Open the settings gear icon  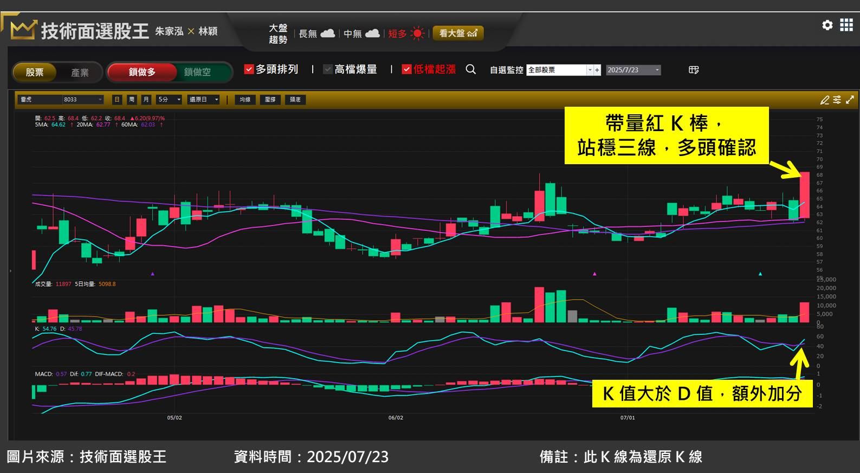click(827, 25)
